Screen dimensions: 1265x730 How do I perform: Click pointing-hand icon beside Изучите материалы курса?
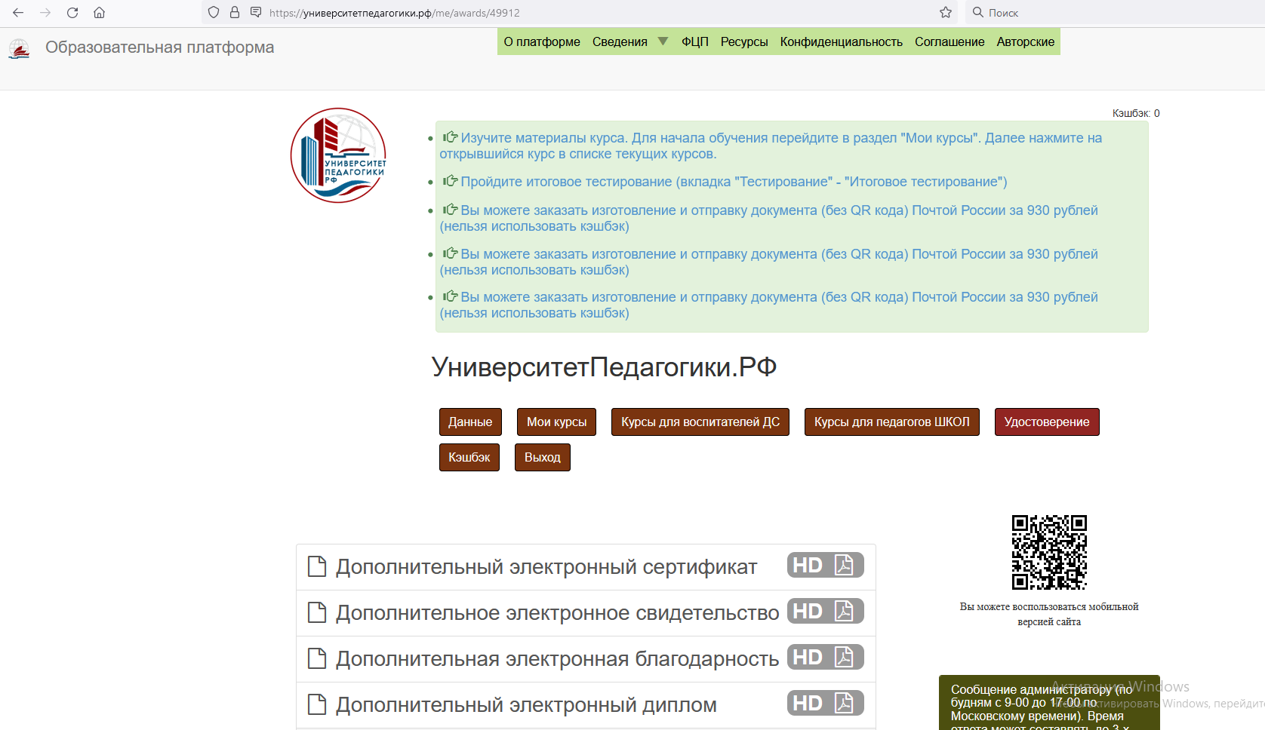(450, 136)
